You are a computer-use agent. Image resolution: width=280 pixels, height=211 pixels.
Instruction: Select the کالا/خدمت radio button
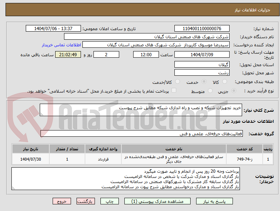[177, 82]
